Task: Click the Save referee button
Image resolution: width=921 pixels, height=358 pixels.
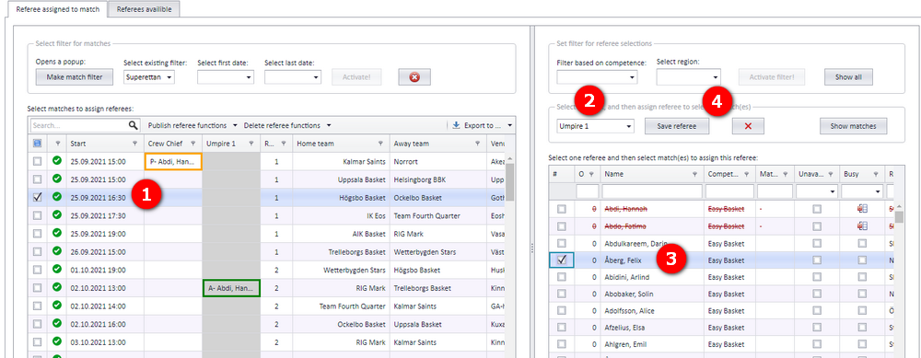Action: [x=677, y=126]
